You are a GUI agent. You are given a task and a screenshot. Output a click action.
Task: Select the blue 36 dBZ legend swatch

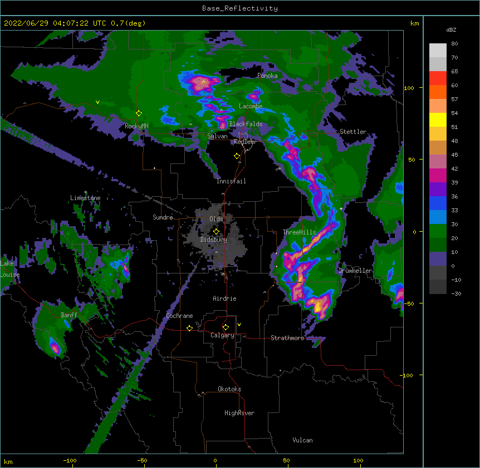(x=438, y=203)
